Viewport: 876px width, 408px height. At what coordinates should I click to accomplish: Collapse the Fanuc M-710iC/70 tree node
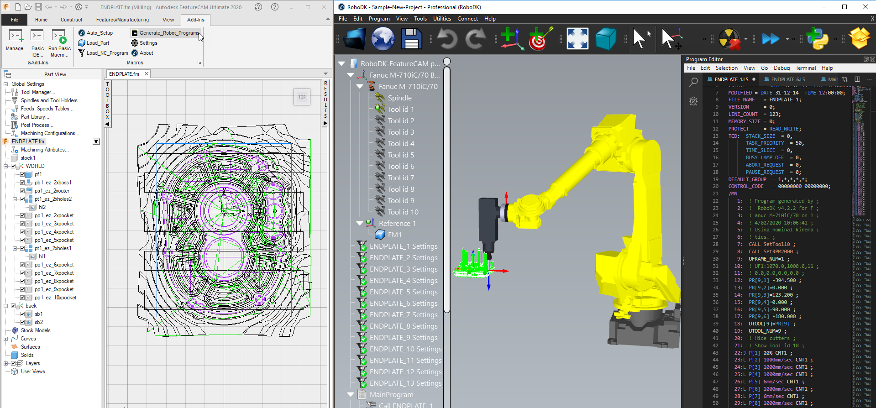[360, 86]
